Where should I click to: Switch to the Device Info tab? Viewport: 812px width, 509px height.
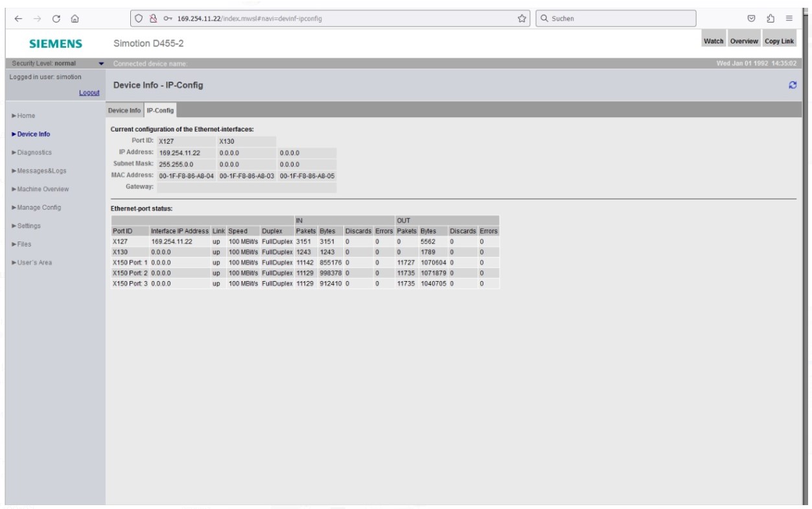tap(124, 111)
